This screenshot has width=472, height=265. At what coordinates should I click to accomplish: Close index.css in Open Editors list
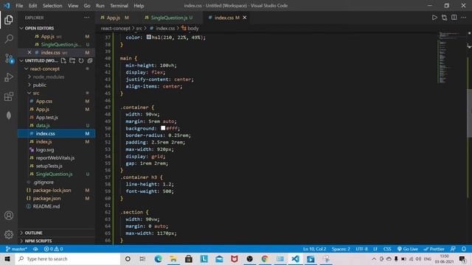tap(29, 52)
